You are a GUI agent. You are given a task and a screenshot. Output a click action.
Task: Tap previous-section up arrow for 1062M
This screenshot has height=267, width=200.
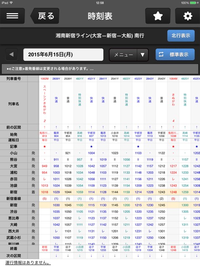pyautogui.click(x=45, y=127)
